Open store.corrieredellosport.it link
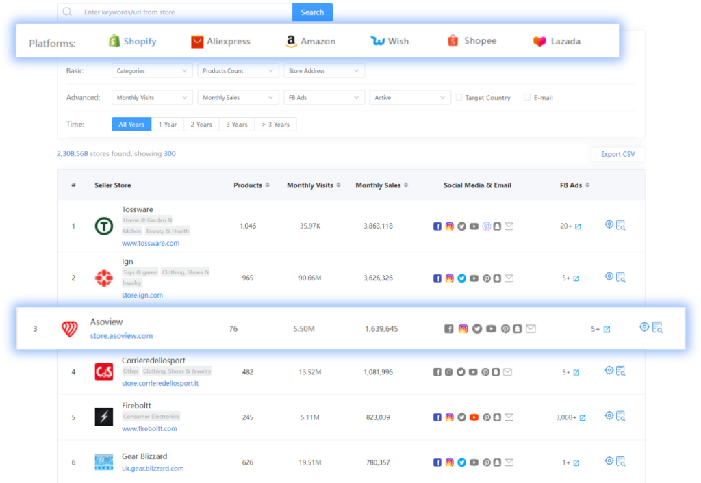This screenshot has width=701, height=483. point(160,383)
